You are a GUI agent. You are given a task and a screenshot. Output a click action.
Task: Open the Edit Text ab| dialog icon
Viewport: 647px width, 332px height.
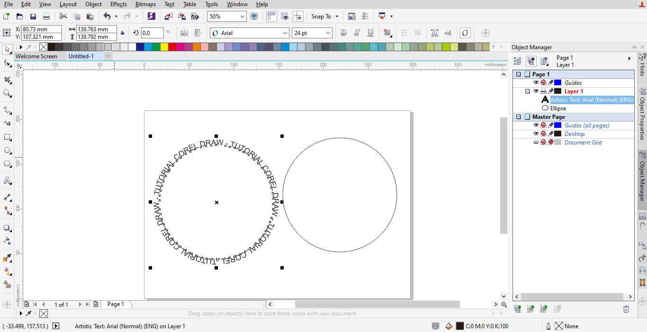coord(448,33)
